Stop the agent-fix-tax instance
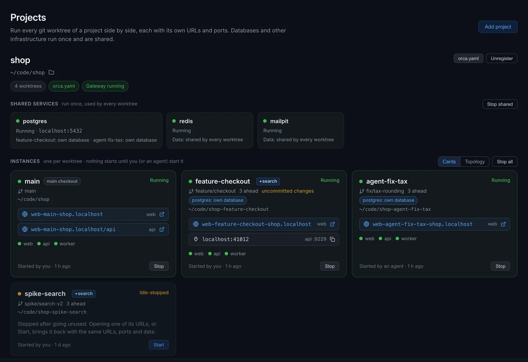Viewport: 528px width, 362px height. (x=500, y=266)
